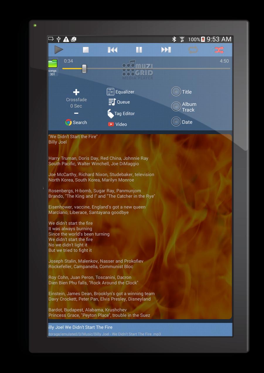Select the Title sort option
264x373 pixels.
tap(176, 92)
